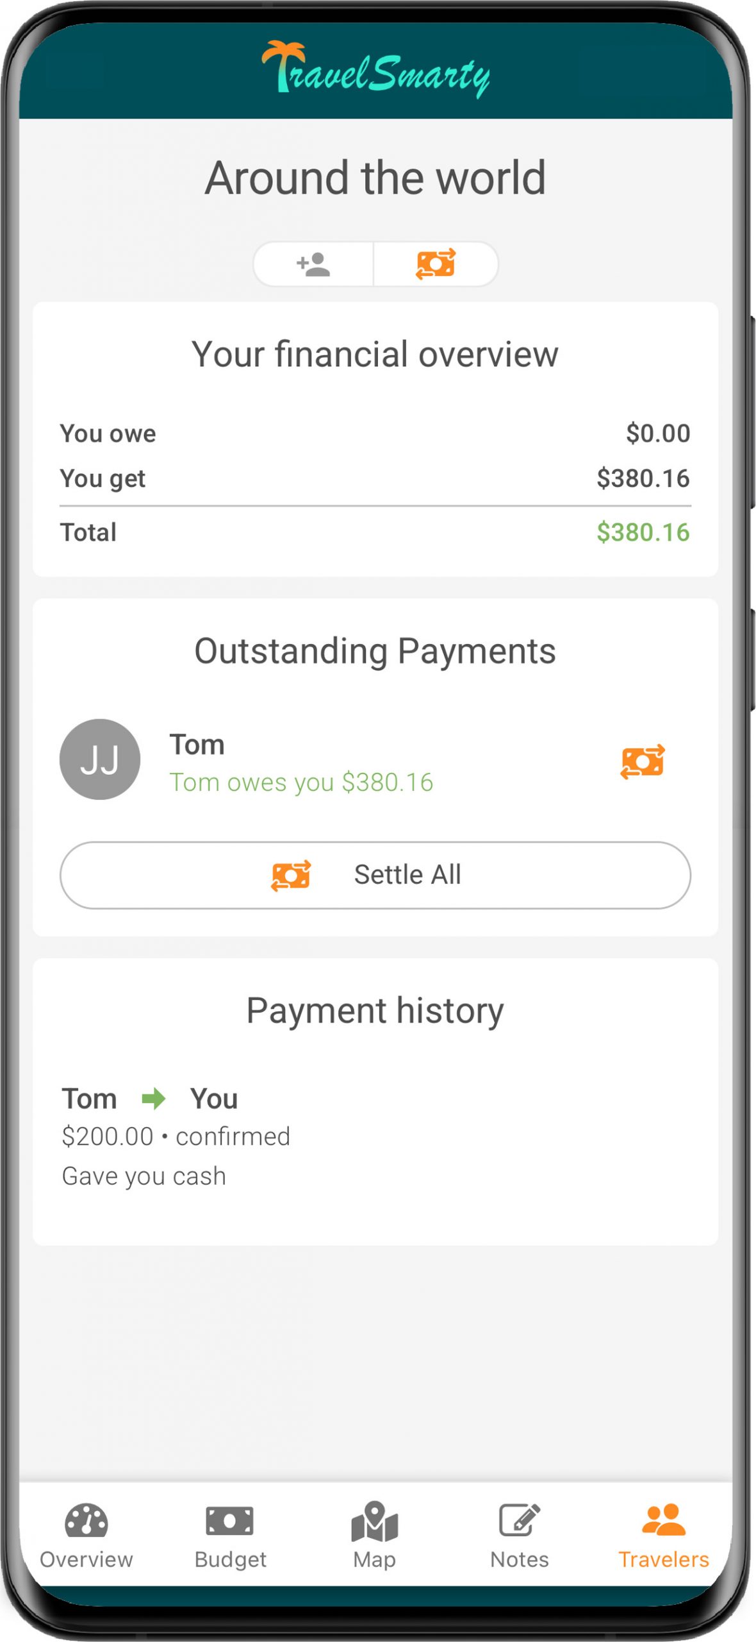756x1642 pixels.
Task: Switch to the Notes tab
Action: (x=519, y=1535)
